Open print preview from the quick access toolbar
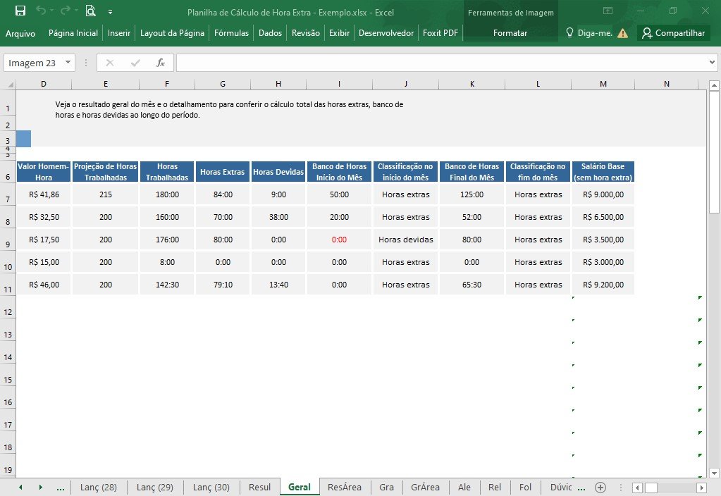Screen dimensions: 721x496 [91, 11]
